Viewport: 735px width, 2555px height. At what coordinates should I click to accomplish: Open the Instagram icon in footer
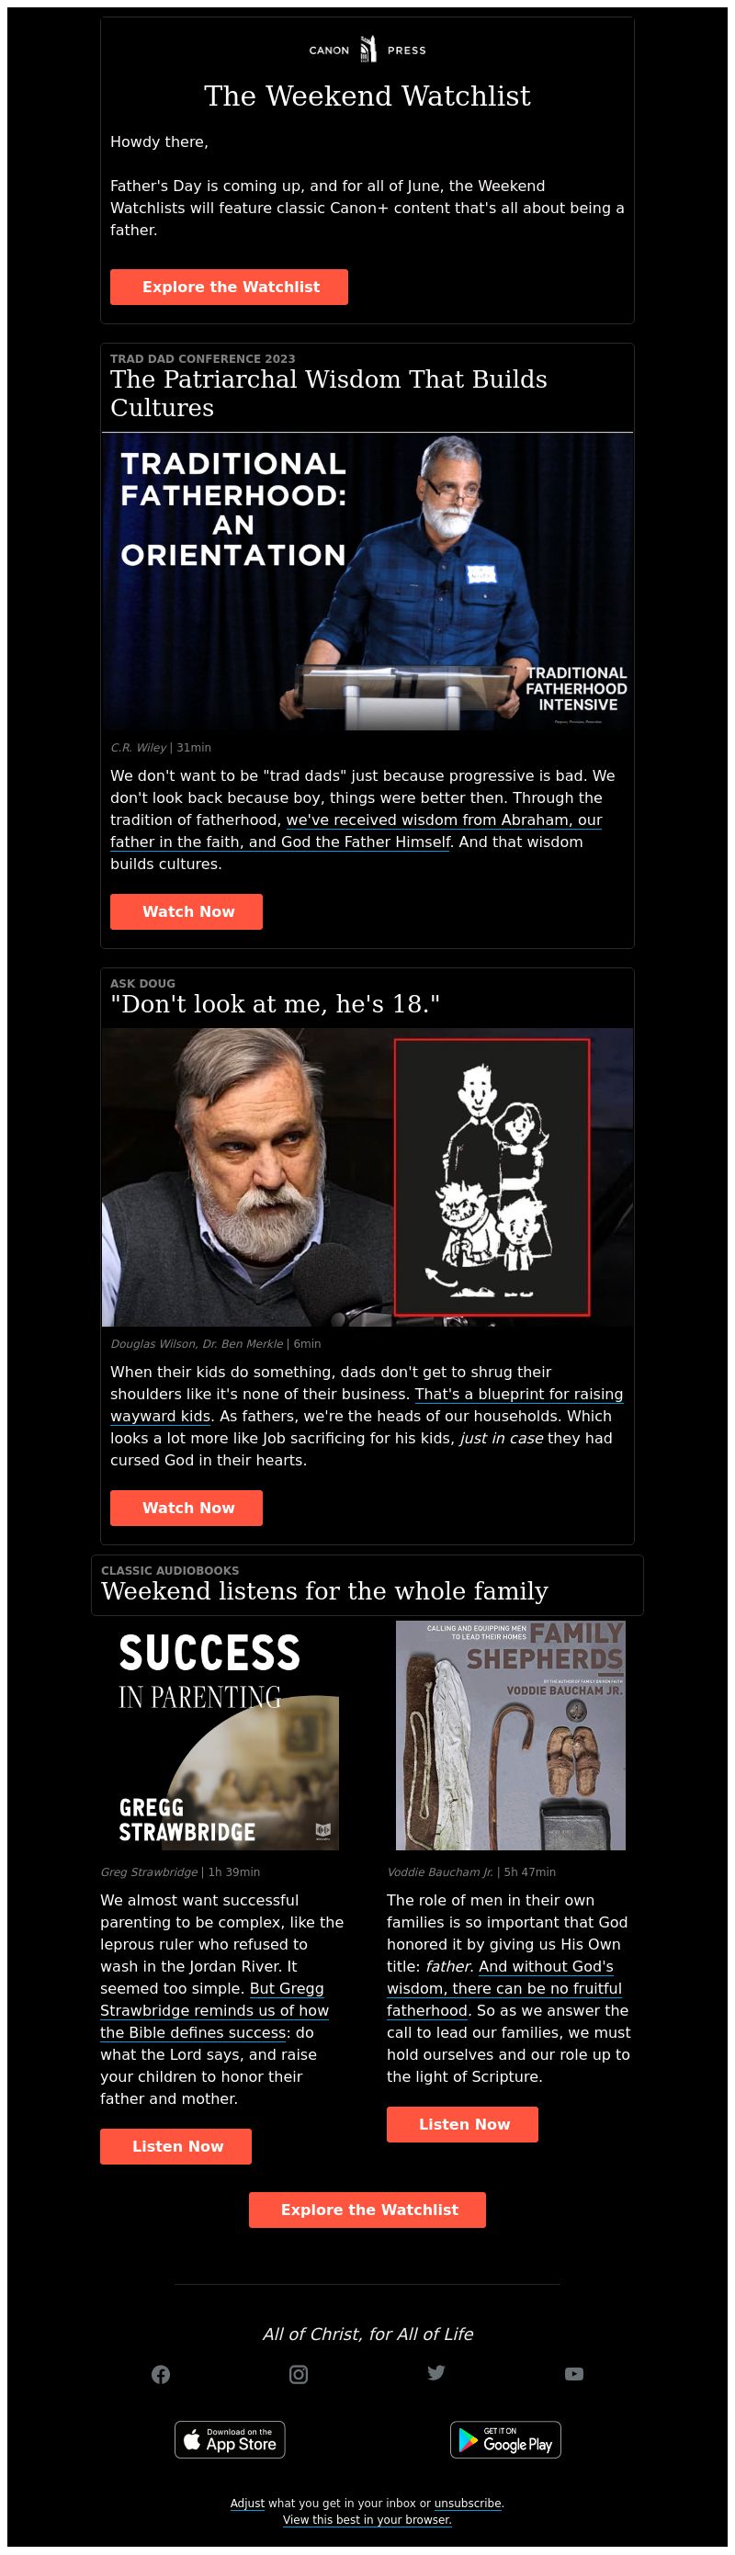pos(299,2373)
